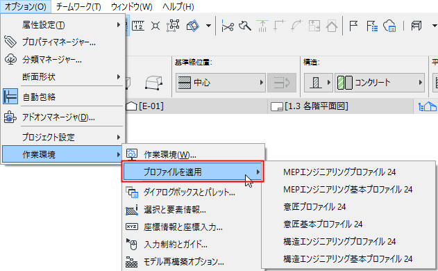Click the flag with list toolbar icon
The width and height of the screenshot is (438, 271).
coord(372,26)
